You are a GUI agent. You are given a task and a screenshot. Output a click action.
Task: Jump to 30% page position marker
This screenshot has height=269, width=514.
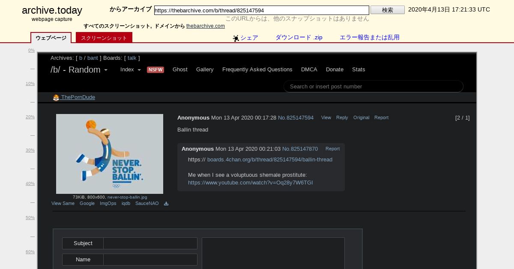(30, 150)
